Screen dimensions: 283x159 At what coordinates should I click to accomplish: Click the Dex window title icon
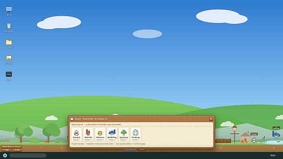(72, 119)
